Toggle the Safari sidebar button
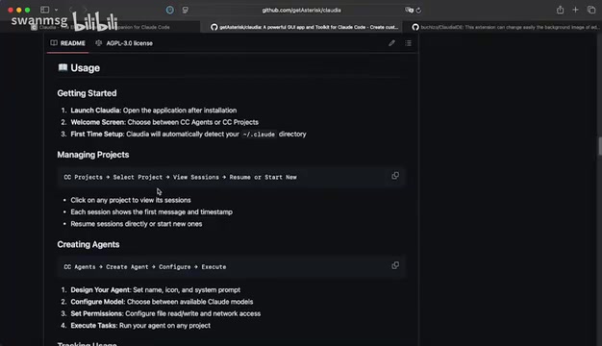The width and height of the screenshot is (602, 346). point(44,10)
